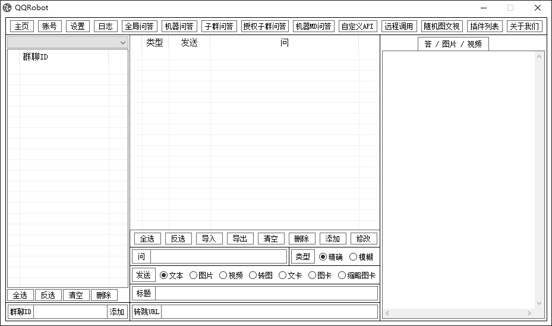Select the 模糊 match radio button
Viewport: 552px width, 326px height.
pos(353,257)
